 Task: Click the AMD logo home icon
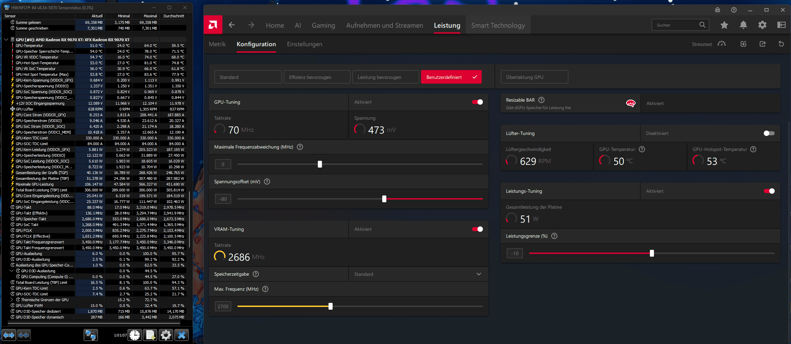coord(213,25)
